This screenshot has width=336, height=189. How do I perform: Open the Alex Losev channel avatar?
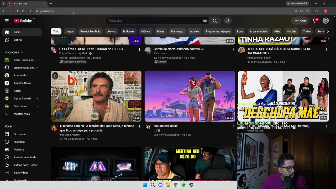(x=148, y=50)
